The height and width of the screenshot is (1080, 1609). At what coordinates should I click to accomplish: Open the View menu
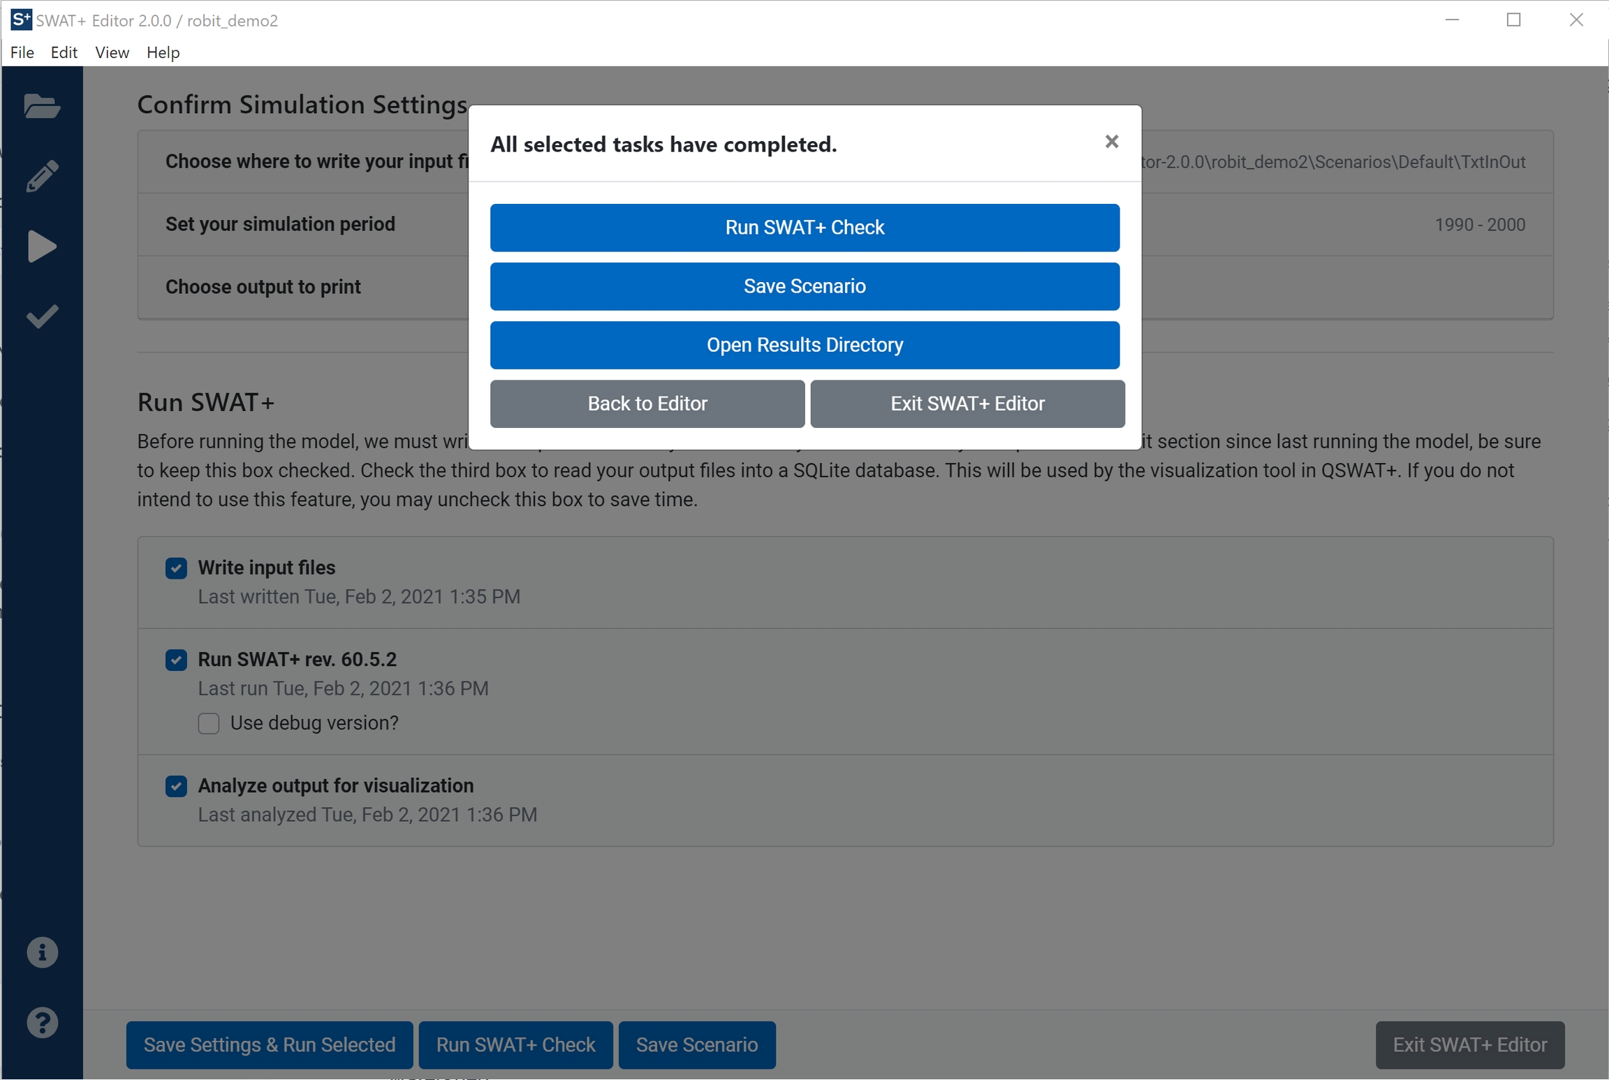[112, 52]
